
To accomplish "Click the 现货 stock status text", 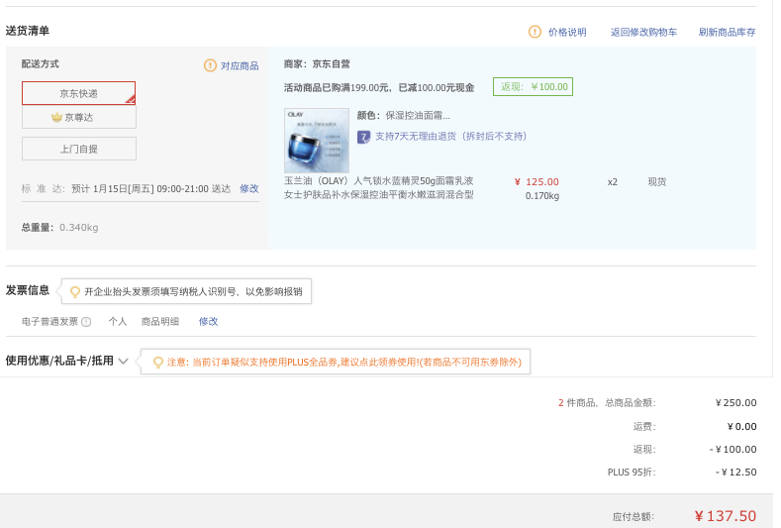I will (x=657, y=182).
